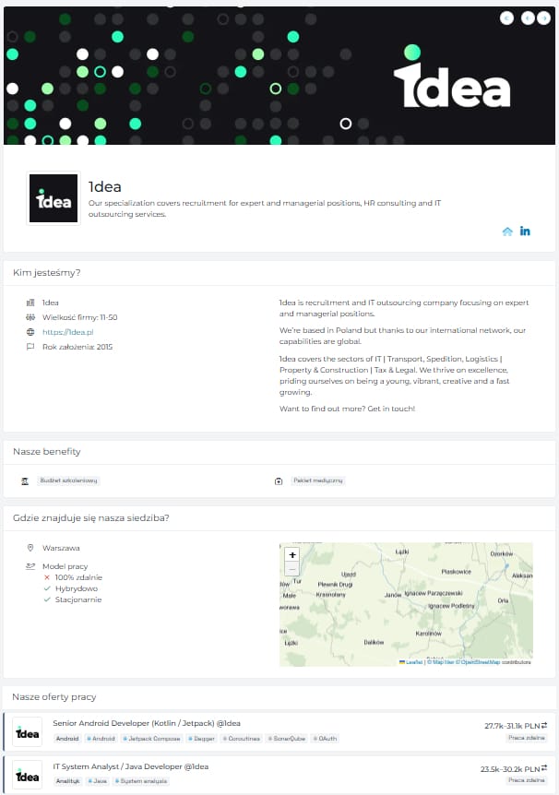The image size is (559, 795).
Task: Click the home website icon
Action: pos(506,231)
